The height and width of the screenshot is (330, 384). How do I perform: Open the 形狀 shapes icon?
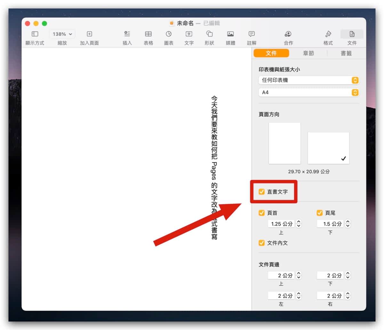pos(209,34)
